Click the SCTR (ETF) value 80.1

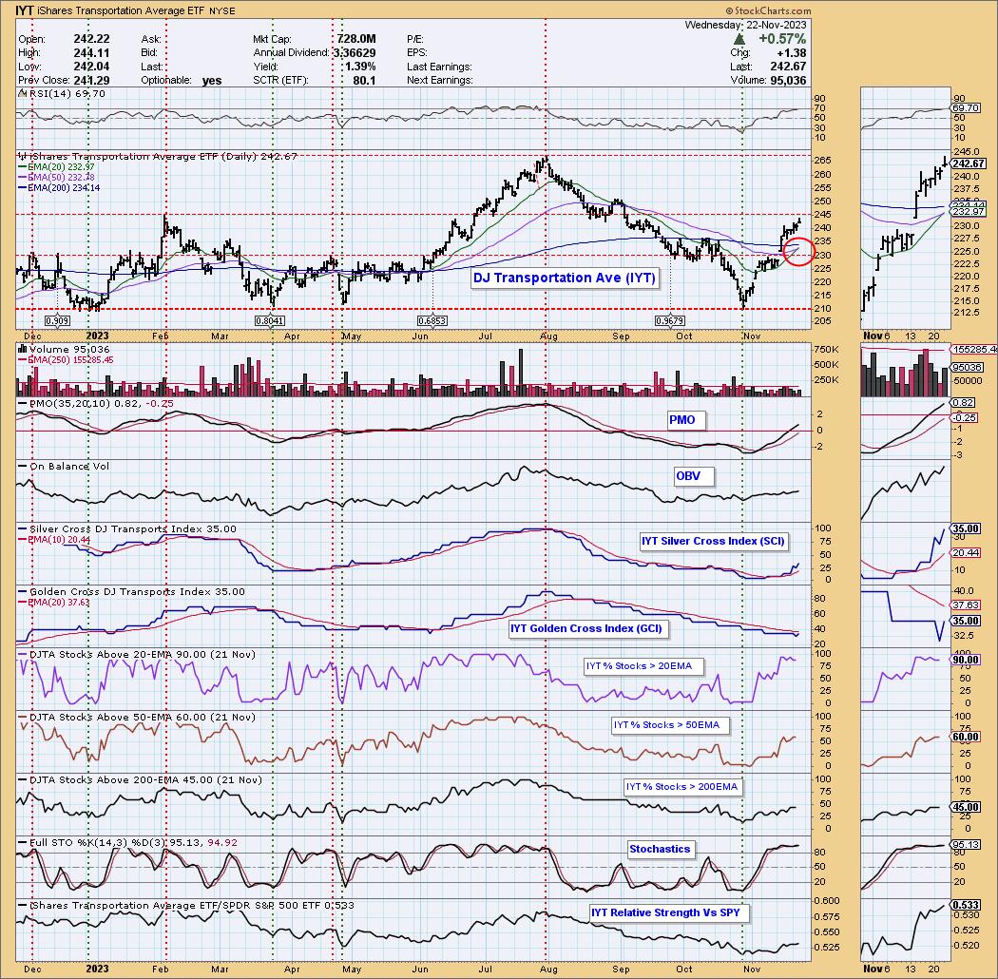click(365, 80)
